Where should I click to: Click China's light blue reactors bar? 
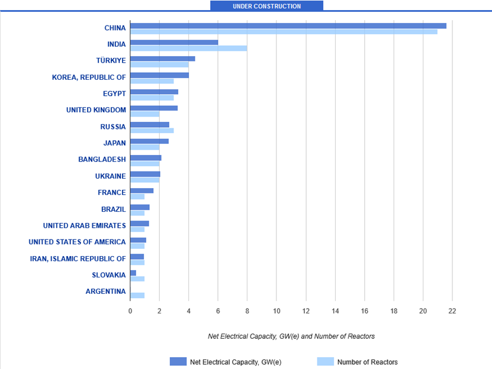[x=284, y=32]
